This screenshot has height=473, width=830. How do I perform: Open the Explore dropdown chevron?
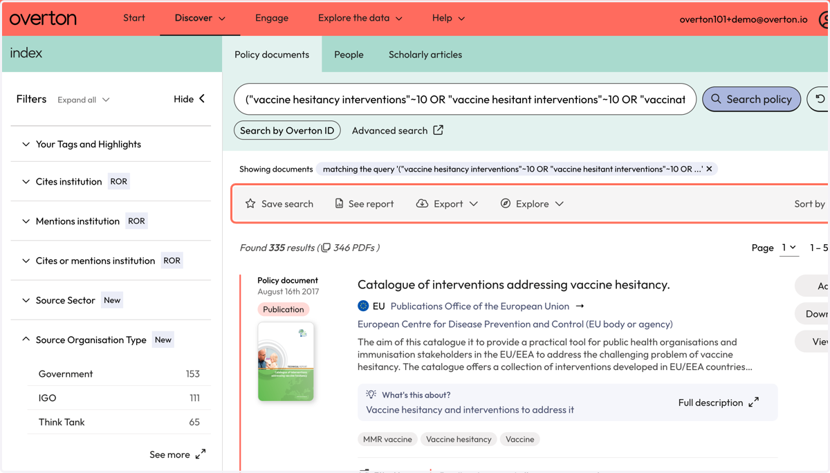[560, 204]
